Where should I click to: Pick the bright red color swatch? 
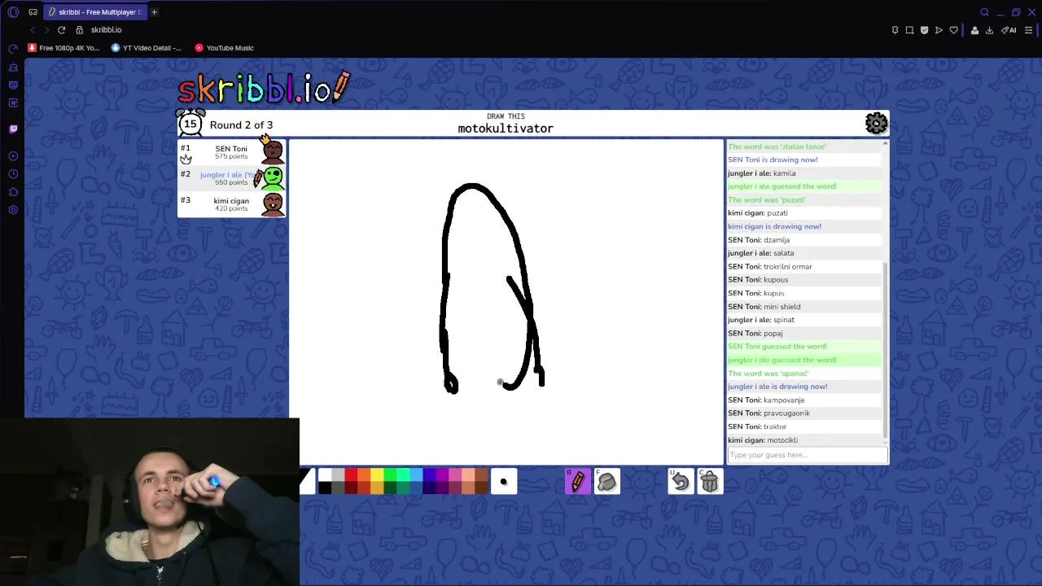click(x=351, y=474)
